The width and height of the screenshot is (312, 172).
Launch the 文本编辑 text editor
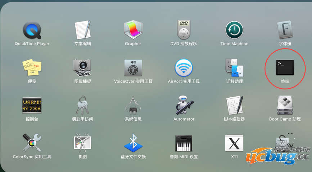(x=83, y=30)
